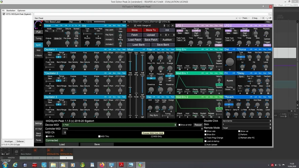Click the plus button beside Param
The image size is (299, 168).
[x=240, y=18]
